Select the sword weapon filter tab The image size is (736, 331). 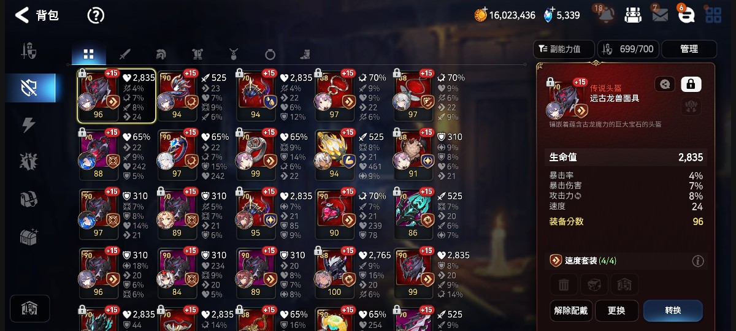[x=125, y=54]
